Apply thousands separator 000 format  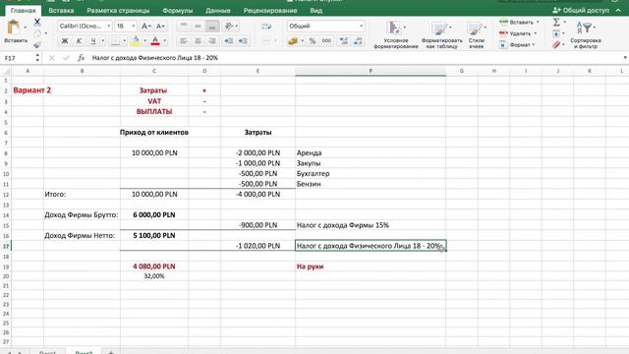click(326, 41)
